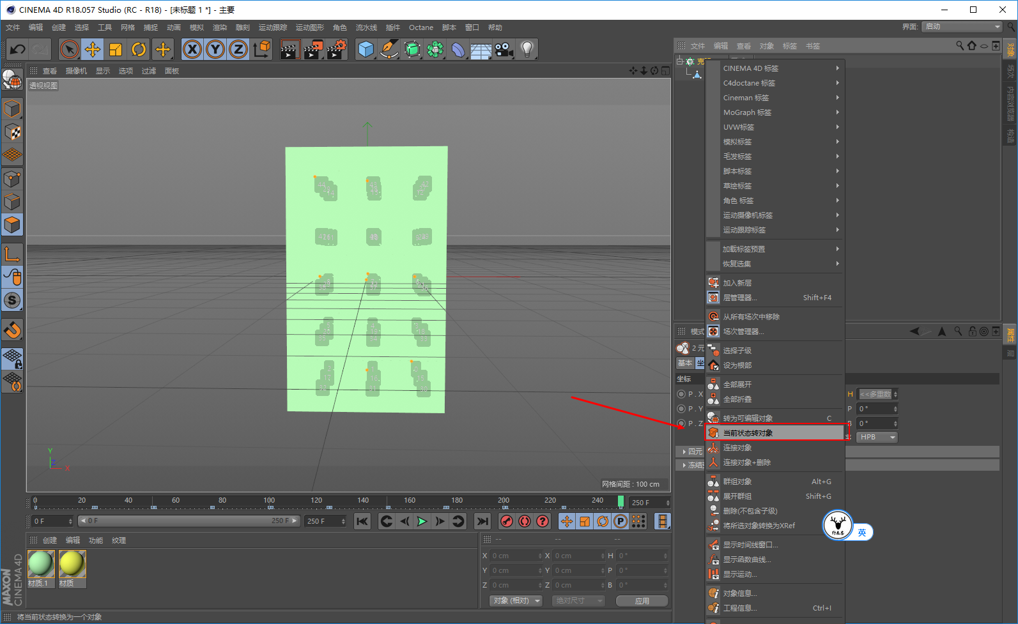This screenshot has height=624, width=1018.
Task: Open 摄像机 viewport menu
Action: 77,71
